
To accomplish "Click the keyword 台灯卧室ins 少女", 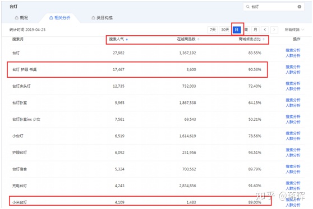I will point(26,120).
